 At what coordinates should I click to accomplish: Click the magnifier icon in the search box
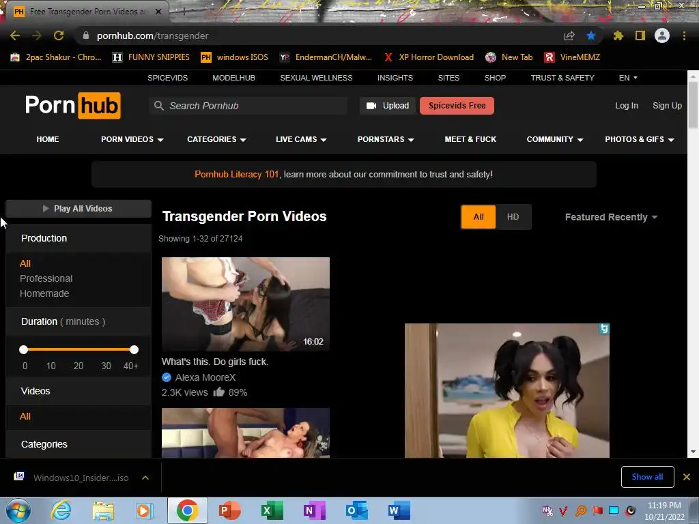click(158, 106)
